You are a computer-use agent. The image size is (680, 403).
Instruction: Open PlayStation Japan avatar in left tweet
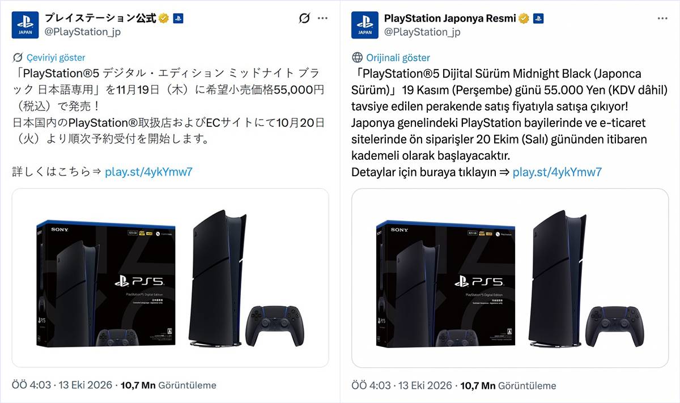(25, 25)
